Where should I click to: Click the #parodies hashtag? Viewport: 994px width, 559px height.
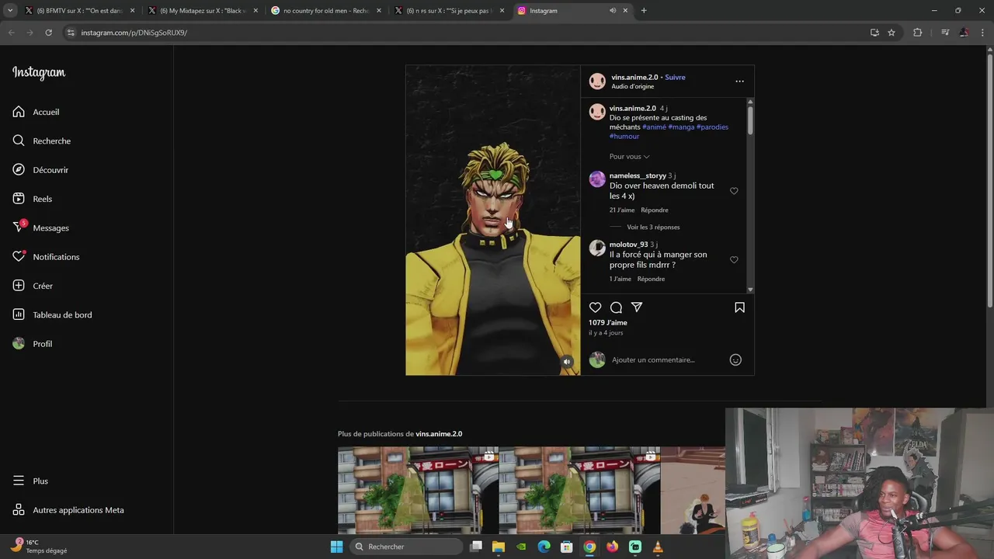(x=712, y=127)
